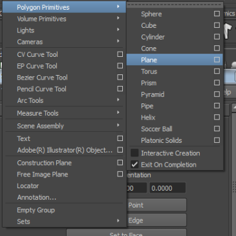
Task: Open Text options box icon
Action: pyautogui.click(x=120, y=138)
